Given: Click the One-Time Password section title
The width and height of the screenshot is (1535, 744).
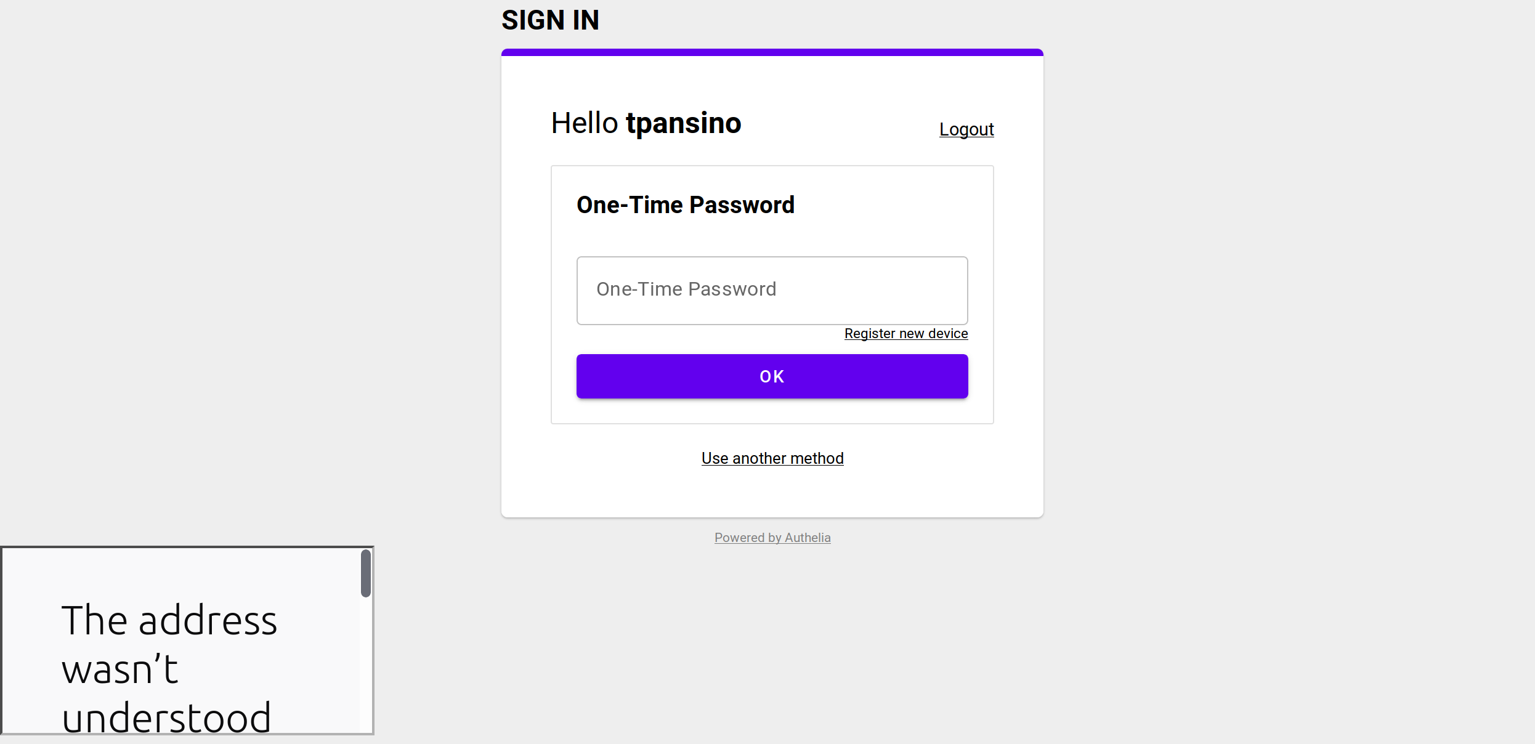Looking at the screenshot, I should [685, 204].
